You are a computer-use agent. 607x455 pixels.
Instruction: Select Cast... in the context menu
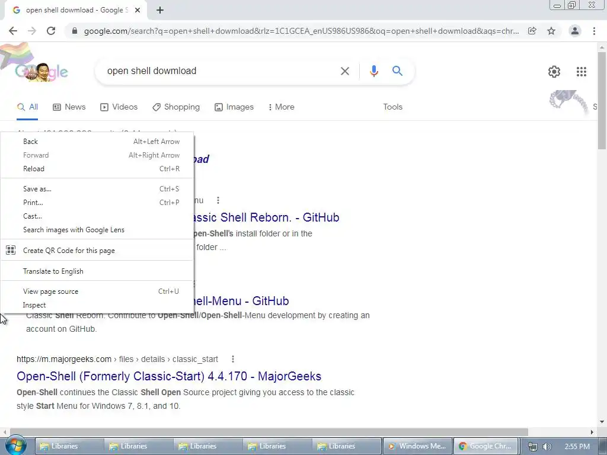(97, 216)
